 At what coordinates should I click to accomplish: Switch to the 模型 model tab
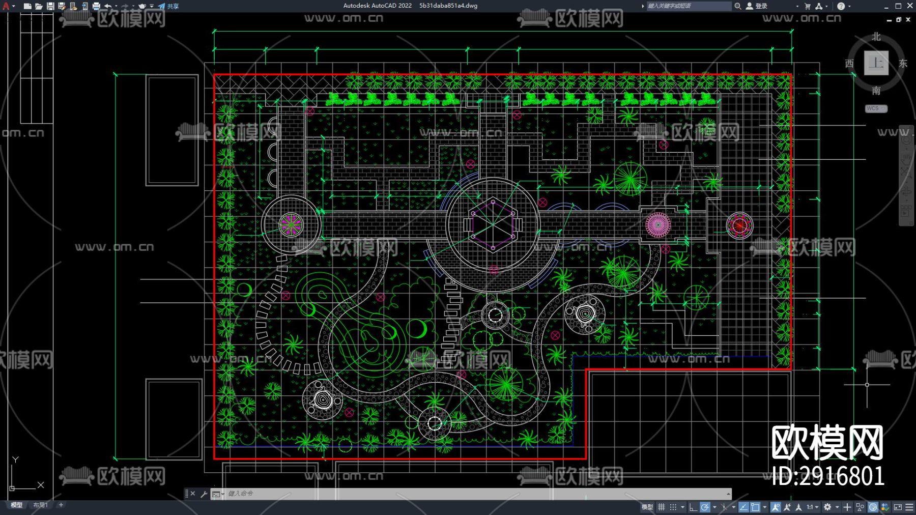[17, 505]
